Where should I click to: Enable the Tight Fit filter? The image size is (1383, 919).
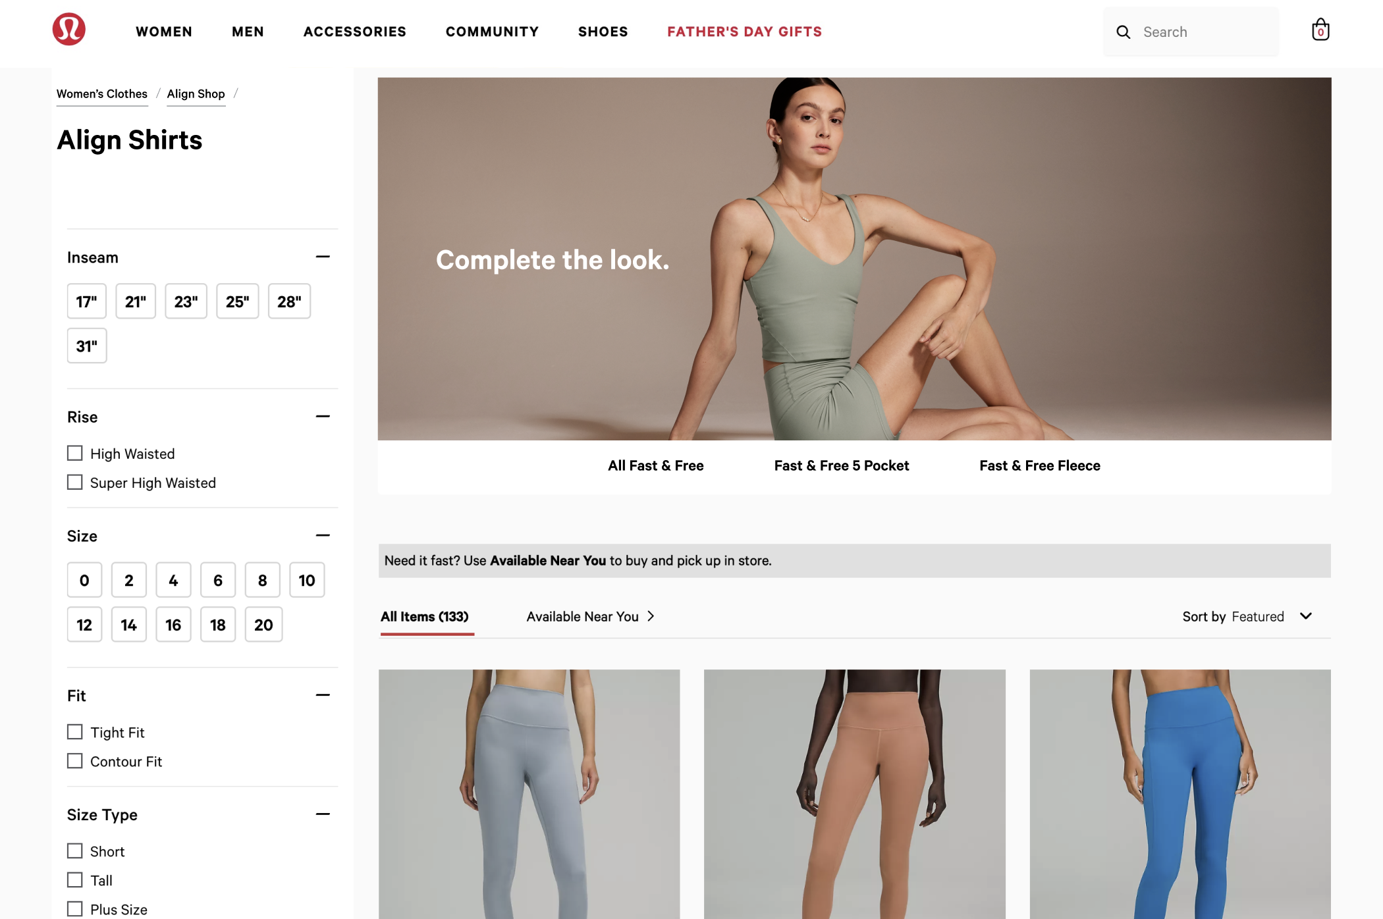(x=75, y=732)
